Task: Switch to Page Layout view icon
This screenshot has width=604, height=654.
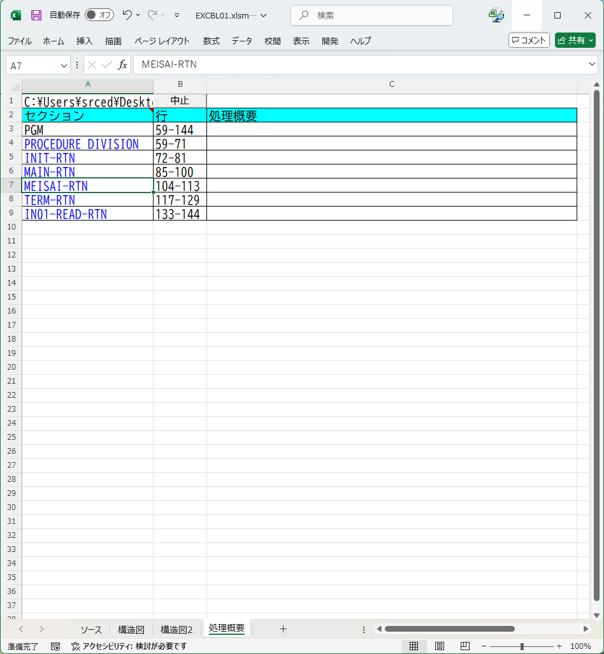Action: (x=439, y=646)
